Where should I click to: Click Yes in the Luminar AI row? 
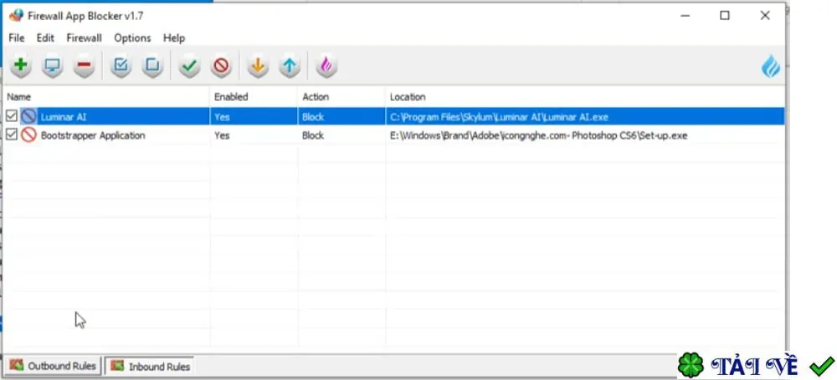pos(222,117)
